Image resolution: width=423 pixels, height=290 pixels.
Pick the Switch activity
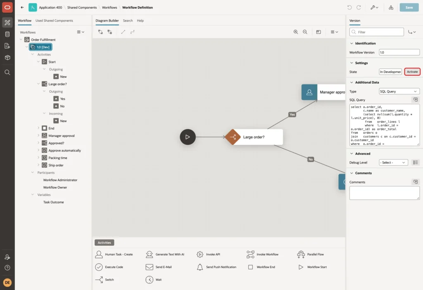105,280
